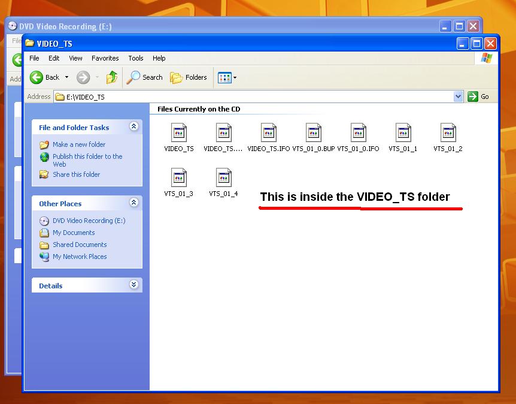
Task: Open the Tools menu
Action: coord(135,58)
